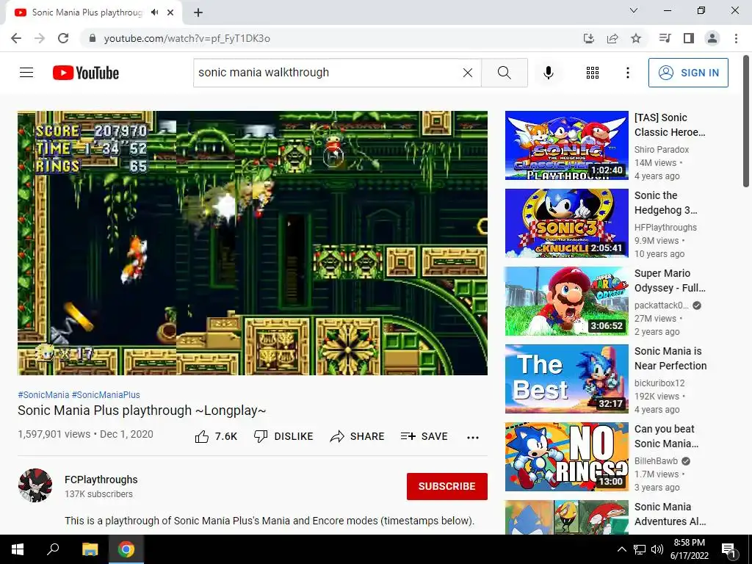Click 'Sonic Mania is Near Perfection' title
Viewport: 752px width, 564px height.
click(670, 358)
